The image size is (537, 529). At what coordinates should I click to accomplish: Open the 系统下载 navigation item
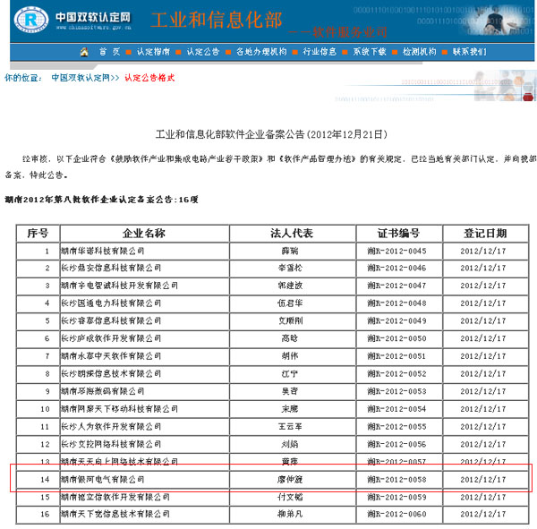pos(369,52)
